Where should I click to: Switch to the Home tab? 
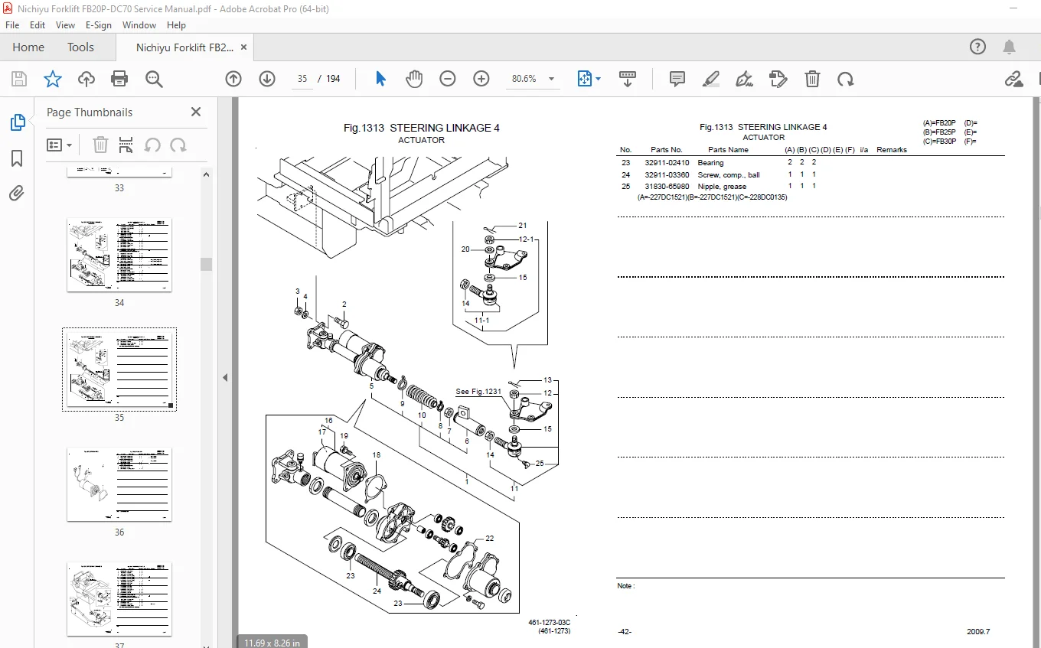click(28, 47)
